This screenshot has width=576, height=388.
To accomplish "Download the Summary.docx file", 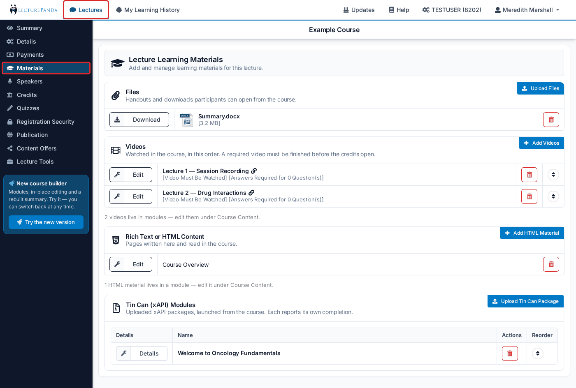I will point(139,120).
